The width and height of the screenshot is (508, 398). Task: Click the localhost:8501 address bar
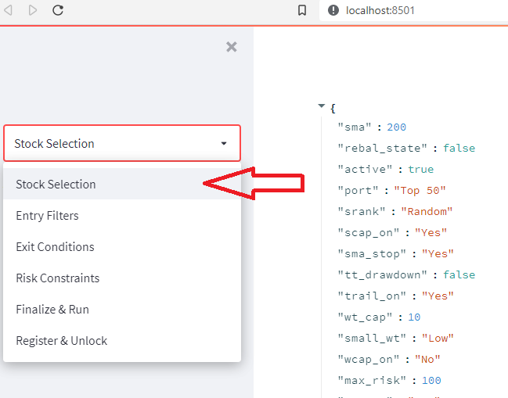point(414,10)
